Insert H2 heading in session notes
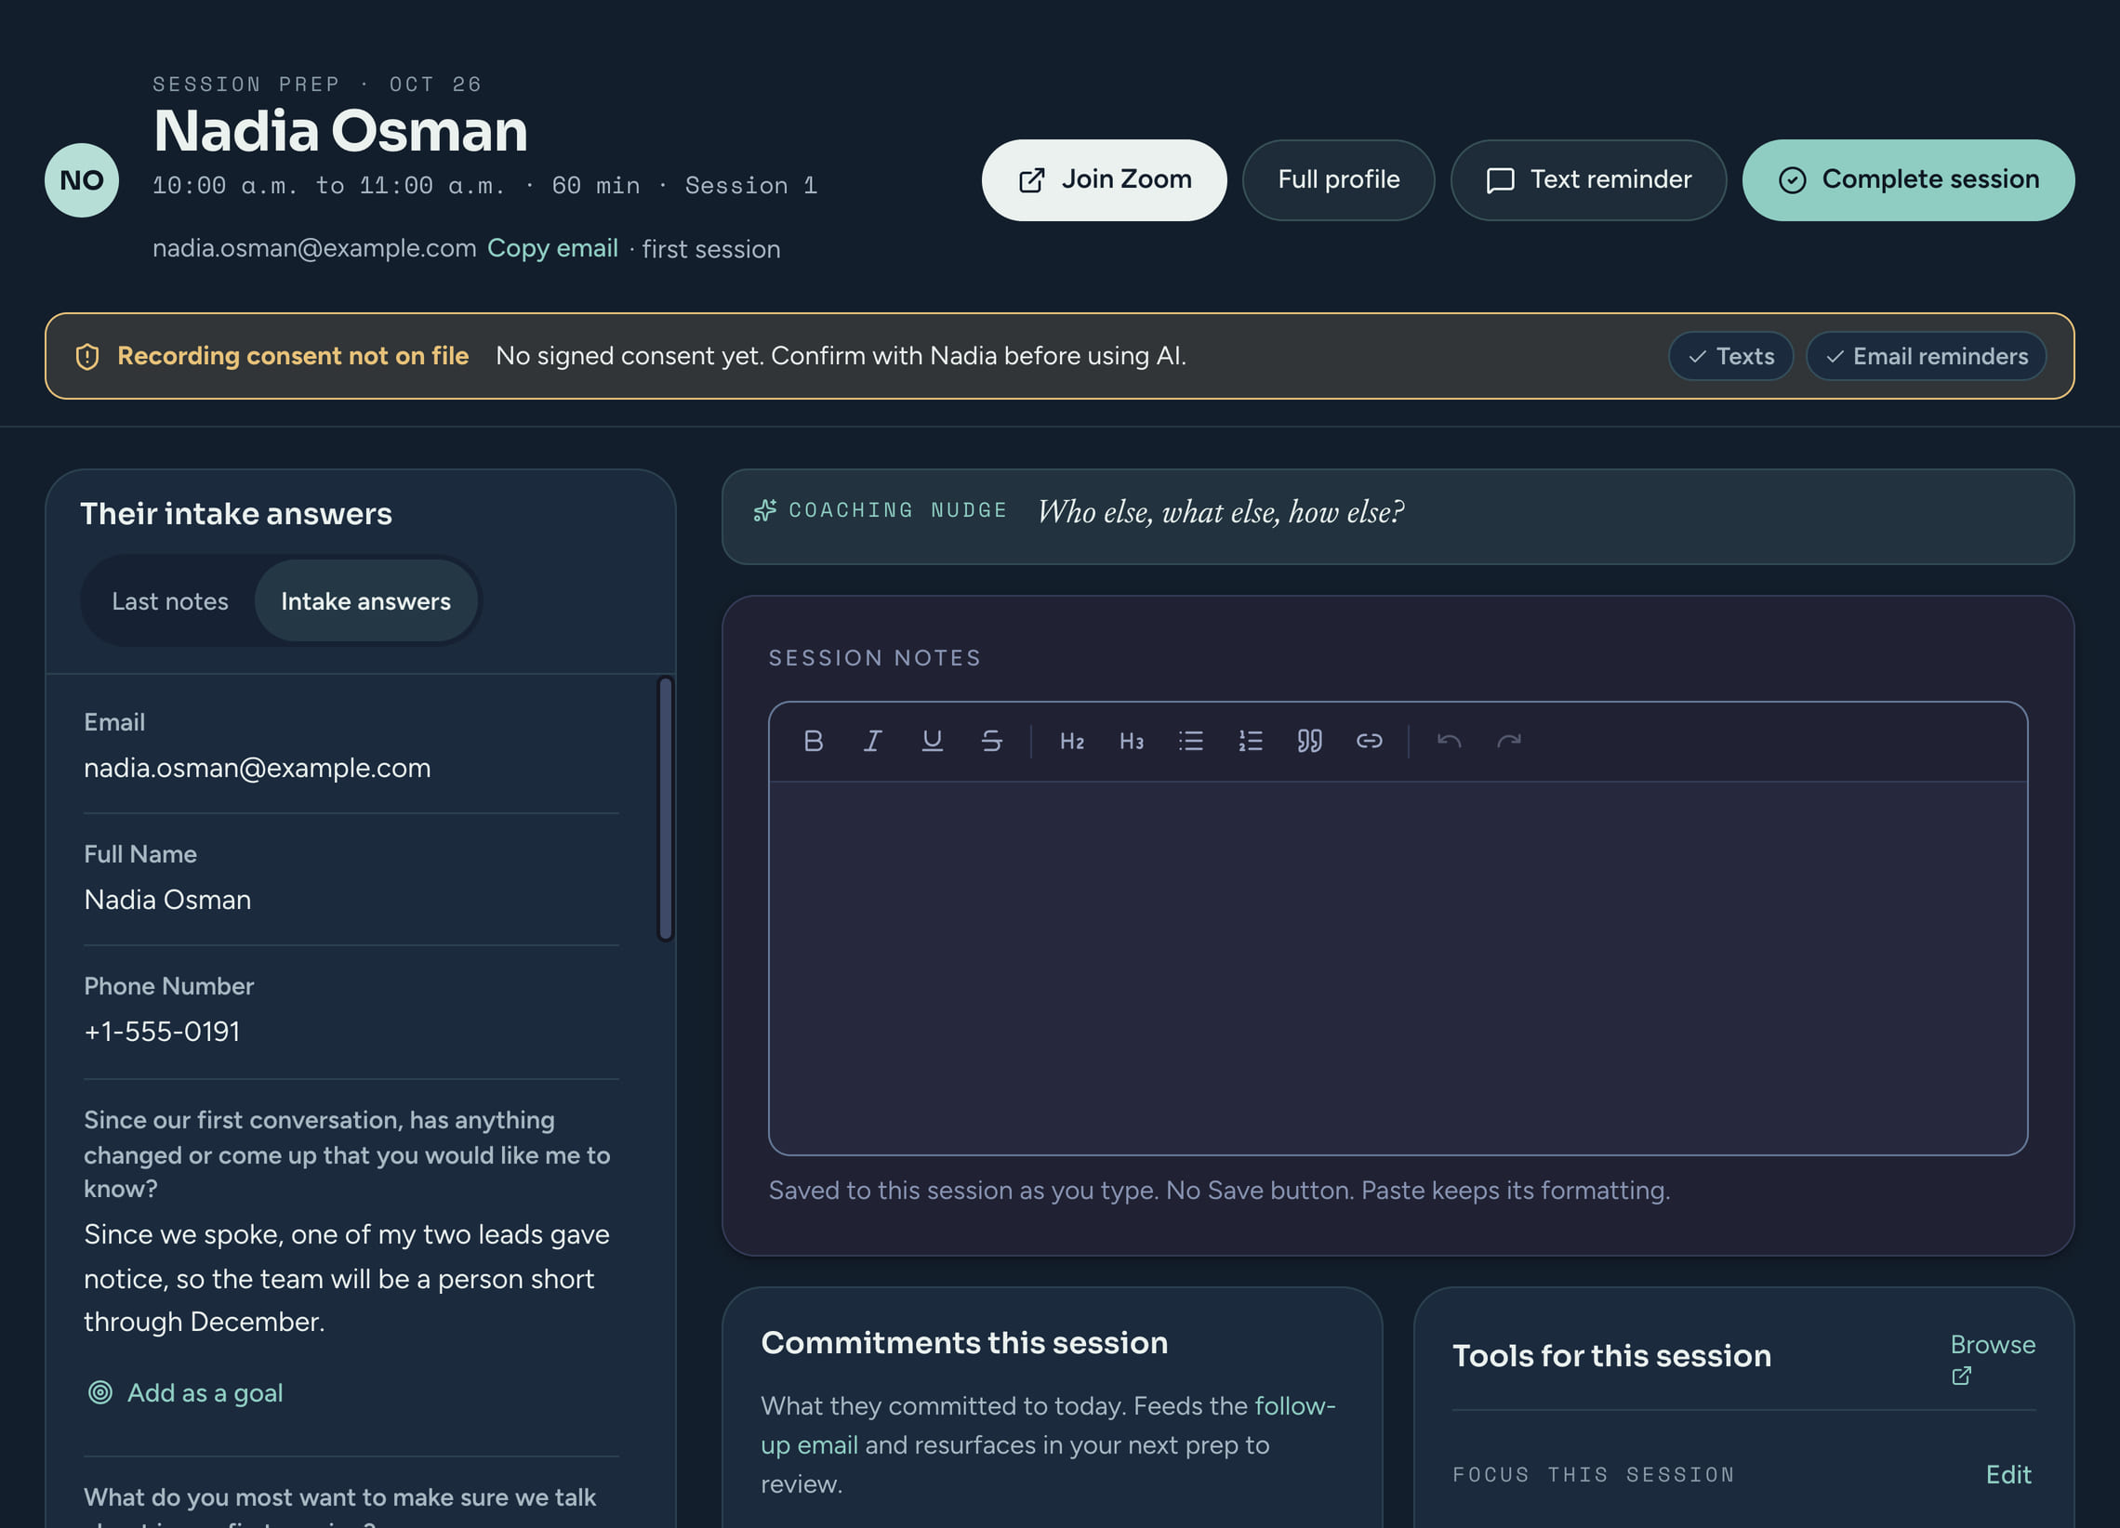2120x1528 pixels. point(1071,741)
